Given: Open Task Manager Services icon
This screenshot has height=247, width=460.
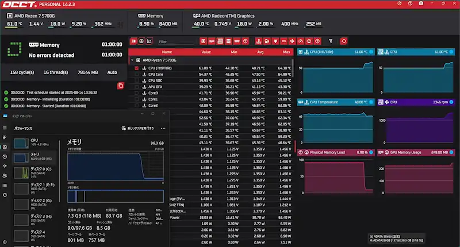Looking at the screenshot, I should coord(5,195).
